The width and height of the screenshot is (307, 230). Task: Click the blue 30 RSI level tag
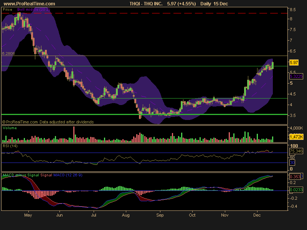[292, 163]
